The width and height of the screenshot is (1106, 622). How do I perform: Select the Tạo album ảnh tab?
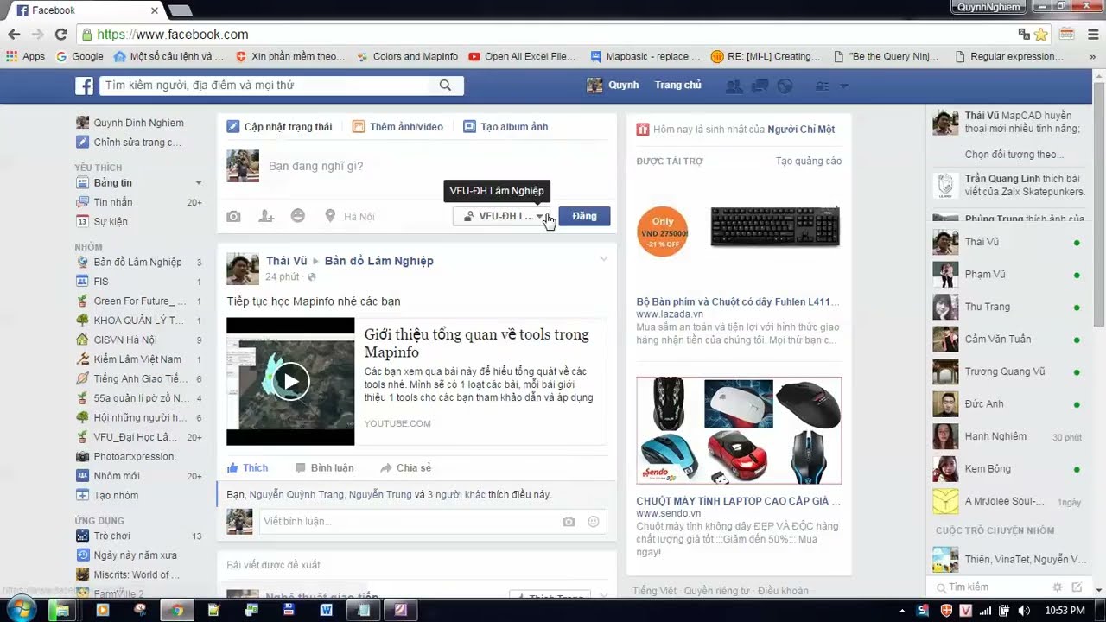point(505,127)
